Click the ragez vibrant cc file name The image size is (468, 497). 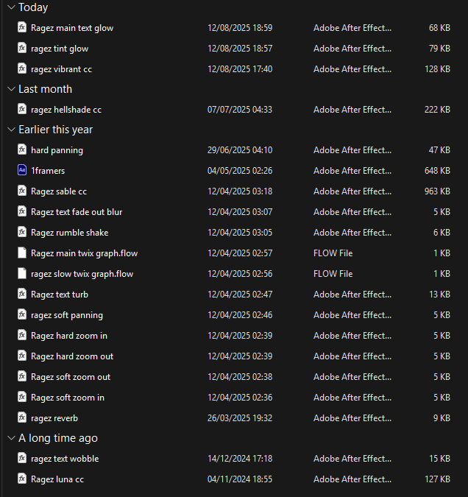61,69
